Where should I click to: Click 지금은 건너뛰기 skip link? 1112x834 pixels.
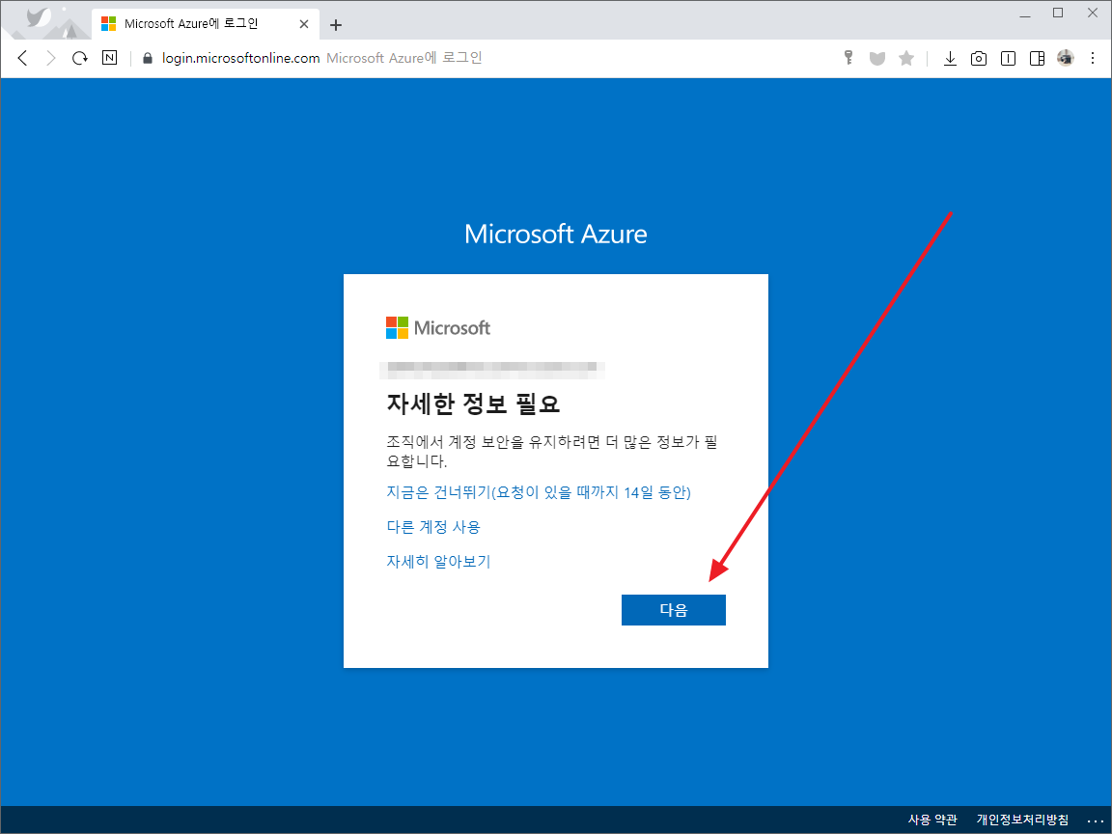tap(539, 492)
